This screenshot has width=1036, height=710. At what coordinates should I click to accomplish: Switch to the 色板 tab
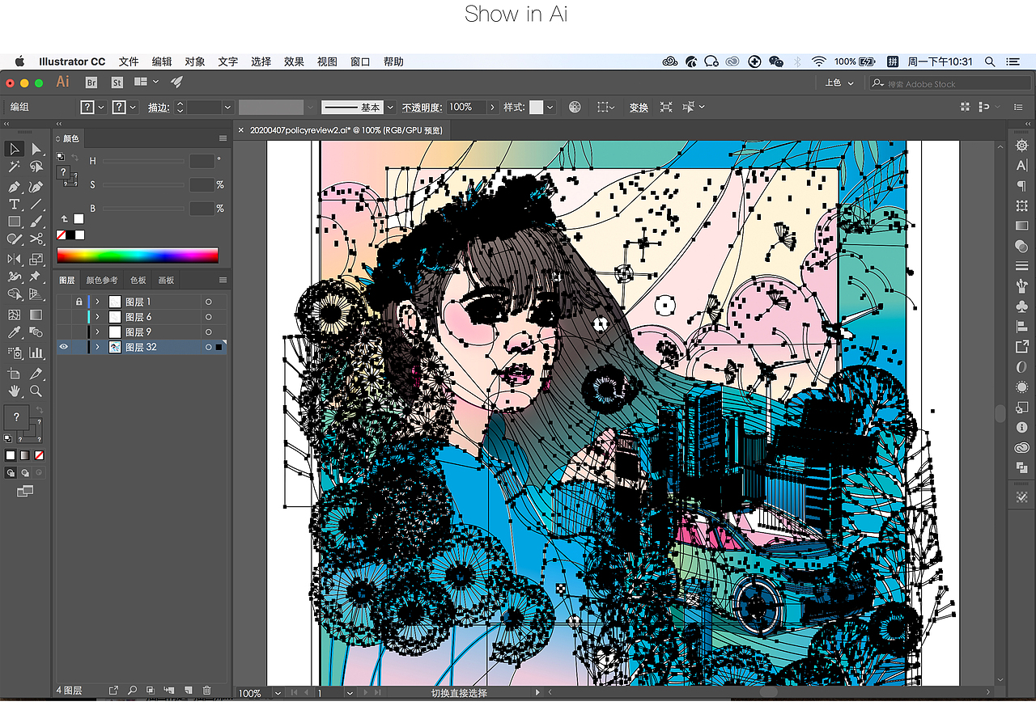pos(138,281)
